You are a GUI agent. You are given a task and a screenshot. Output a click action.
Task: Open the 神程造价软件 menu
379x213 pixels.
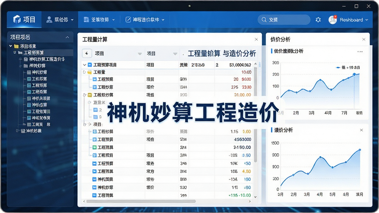tap(145, 20)
